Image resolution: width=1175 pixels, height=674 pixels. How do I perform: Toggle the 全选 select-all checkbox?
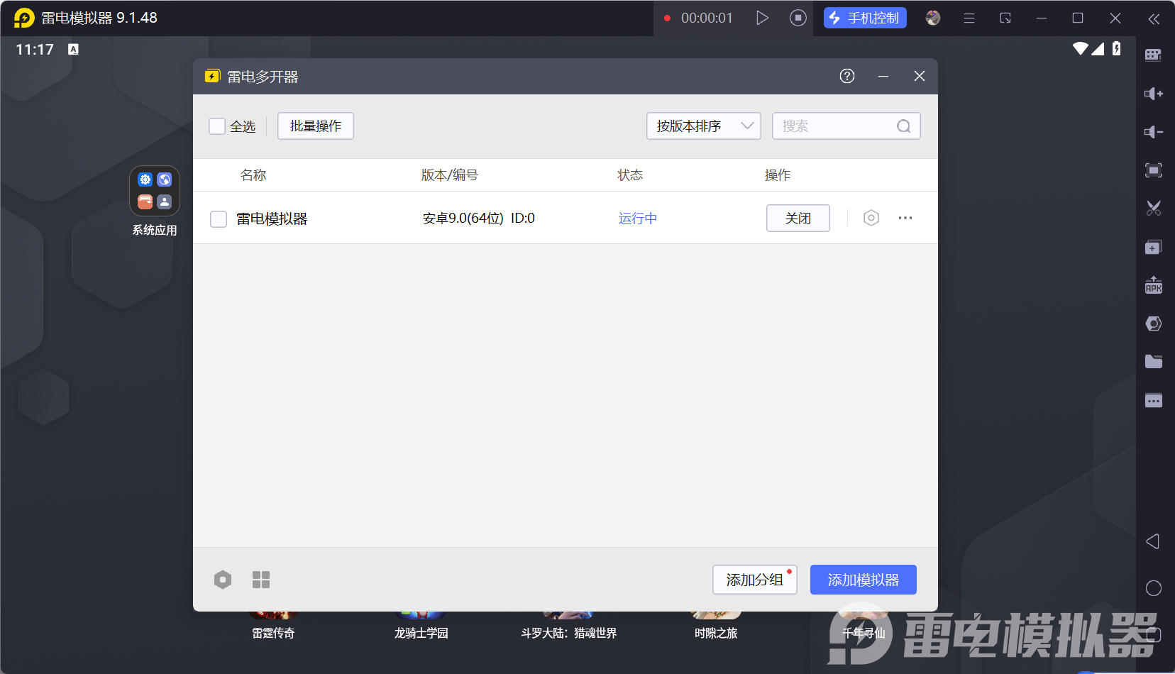point(217,126)
